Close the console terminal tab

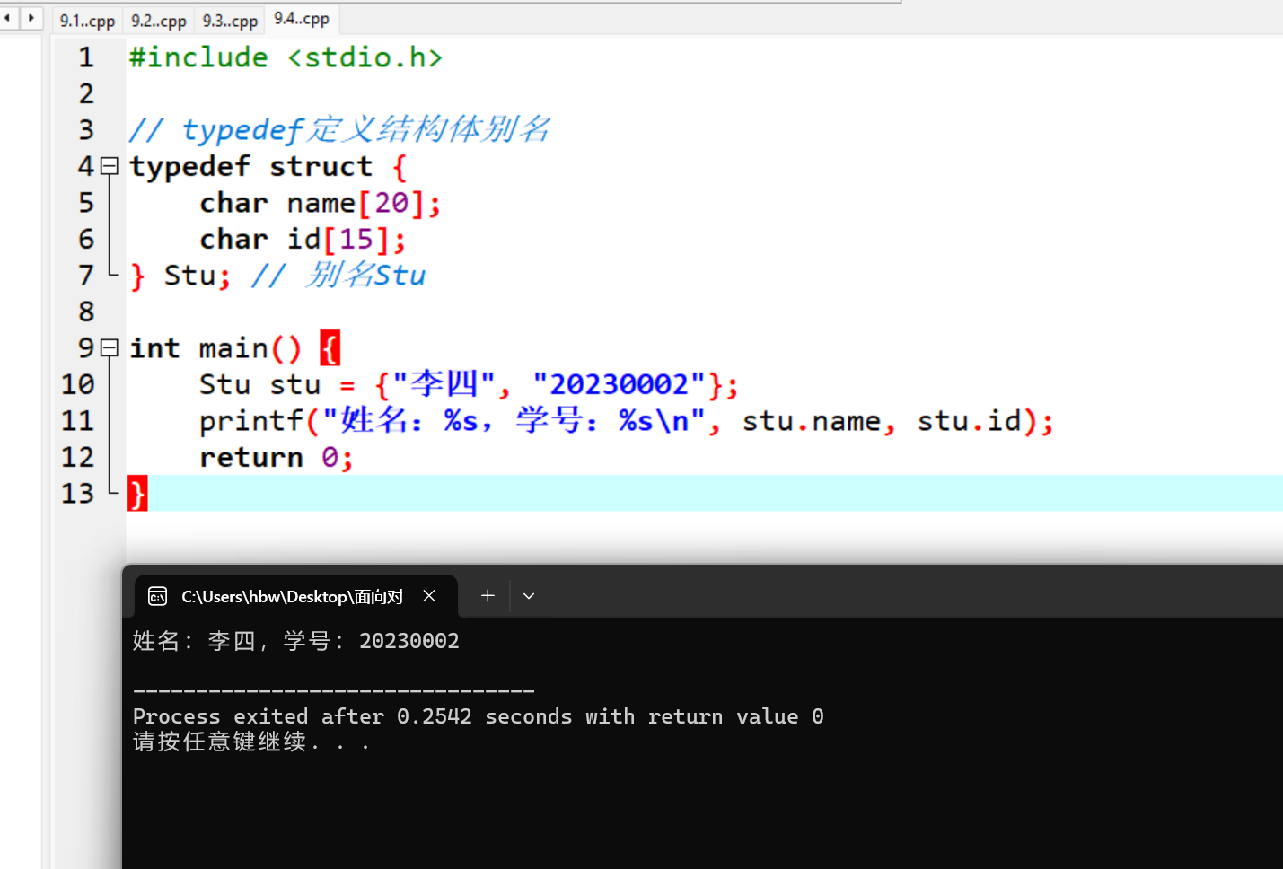(x=429, y=596)
